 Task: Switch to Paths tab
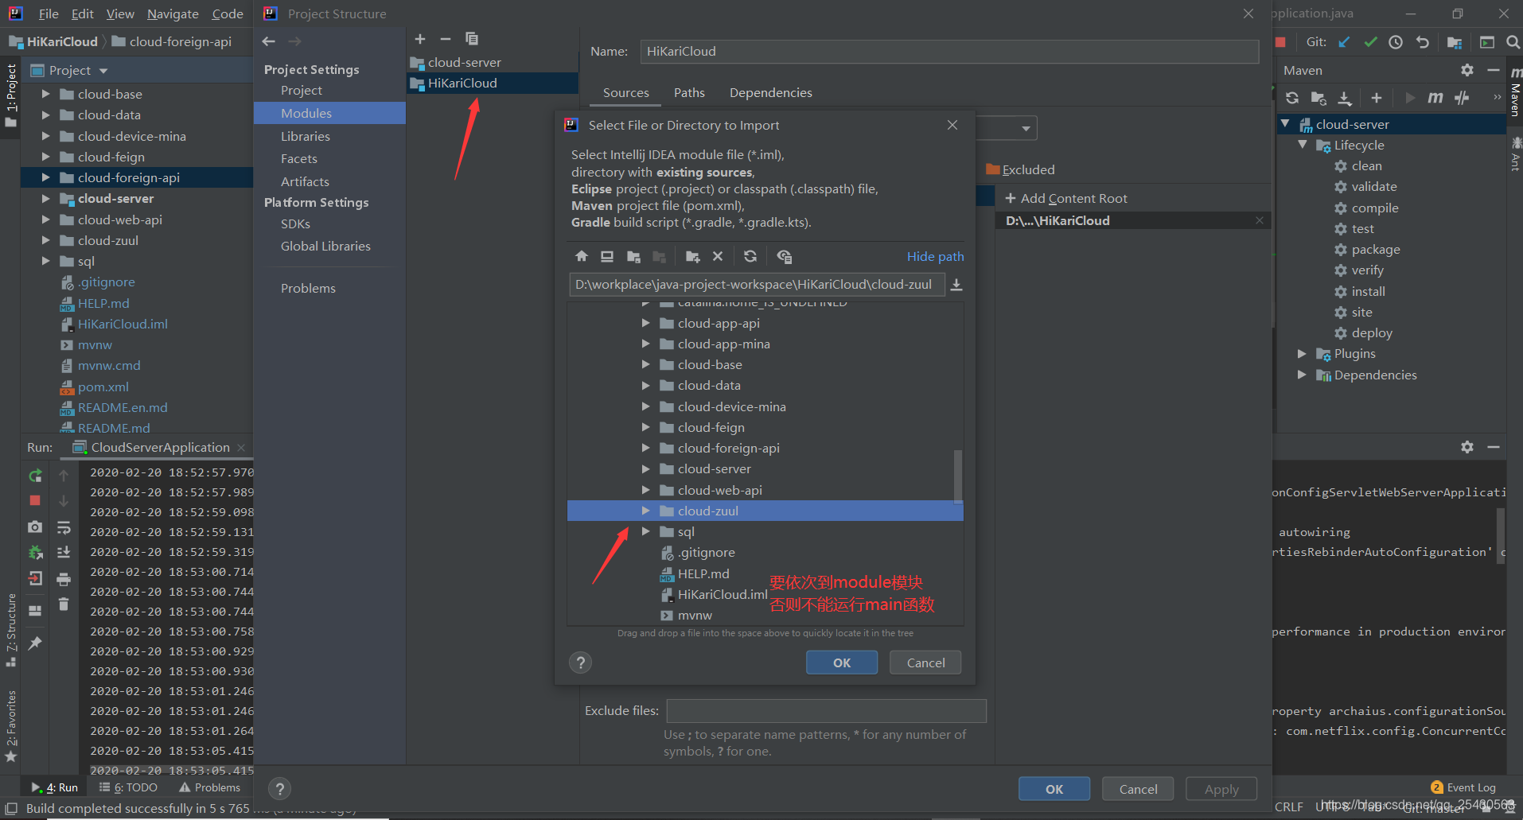pos(689,93)
